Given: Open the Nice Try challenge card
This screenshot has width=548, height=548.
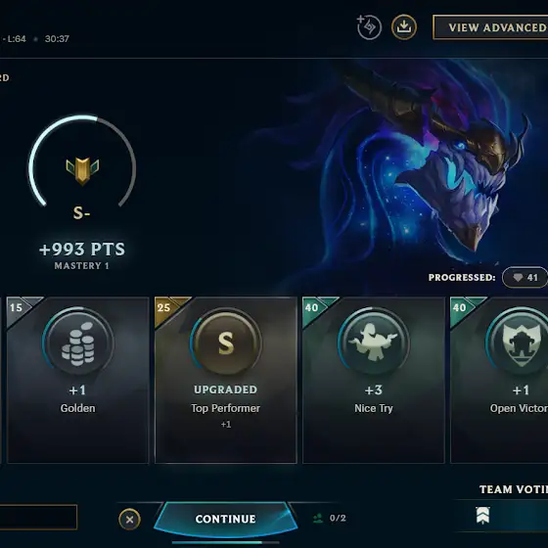Looking at the screenshot, I should point(374,381).
